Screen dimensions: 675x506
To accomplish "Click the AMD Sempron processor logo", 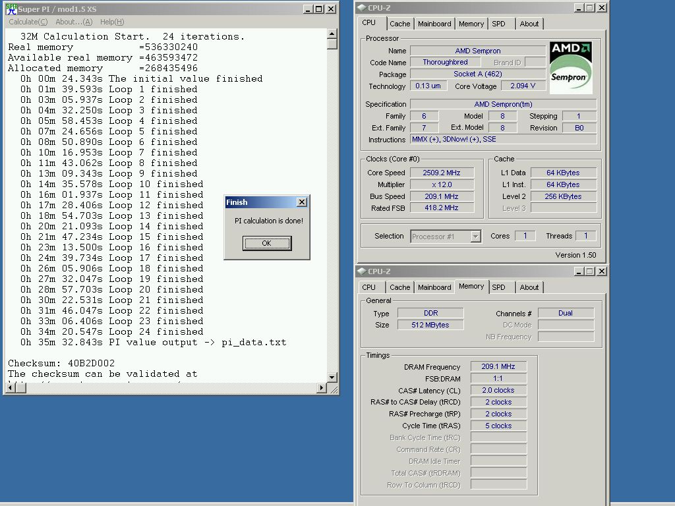I will [571, 68].
